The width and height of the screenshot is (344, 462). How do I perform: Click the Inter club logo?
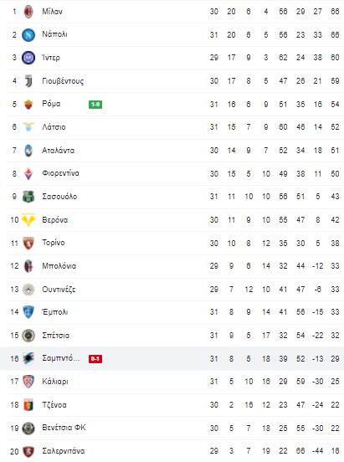(x=28, y=58)
